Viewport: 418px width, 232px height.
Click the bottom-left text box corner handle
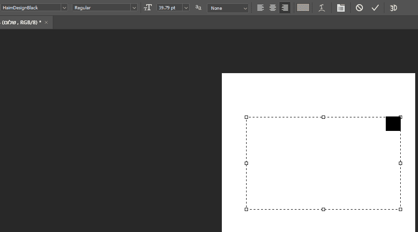[246, 209]
